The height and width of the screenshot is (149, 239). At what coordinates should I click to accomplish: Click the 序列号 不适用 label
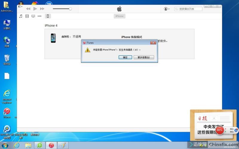click(71, 37)
